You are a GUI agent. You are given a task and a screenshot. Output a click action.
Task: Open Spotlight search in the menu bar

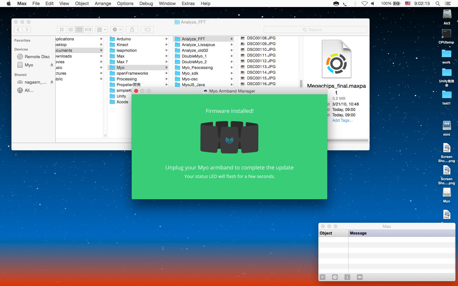coord(438,3)
